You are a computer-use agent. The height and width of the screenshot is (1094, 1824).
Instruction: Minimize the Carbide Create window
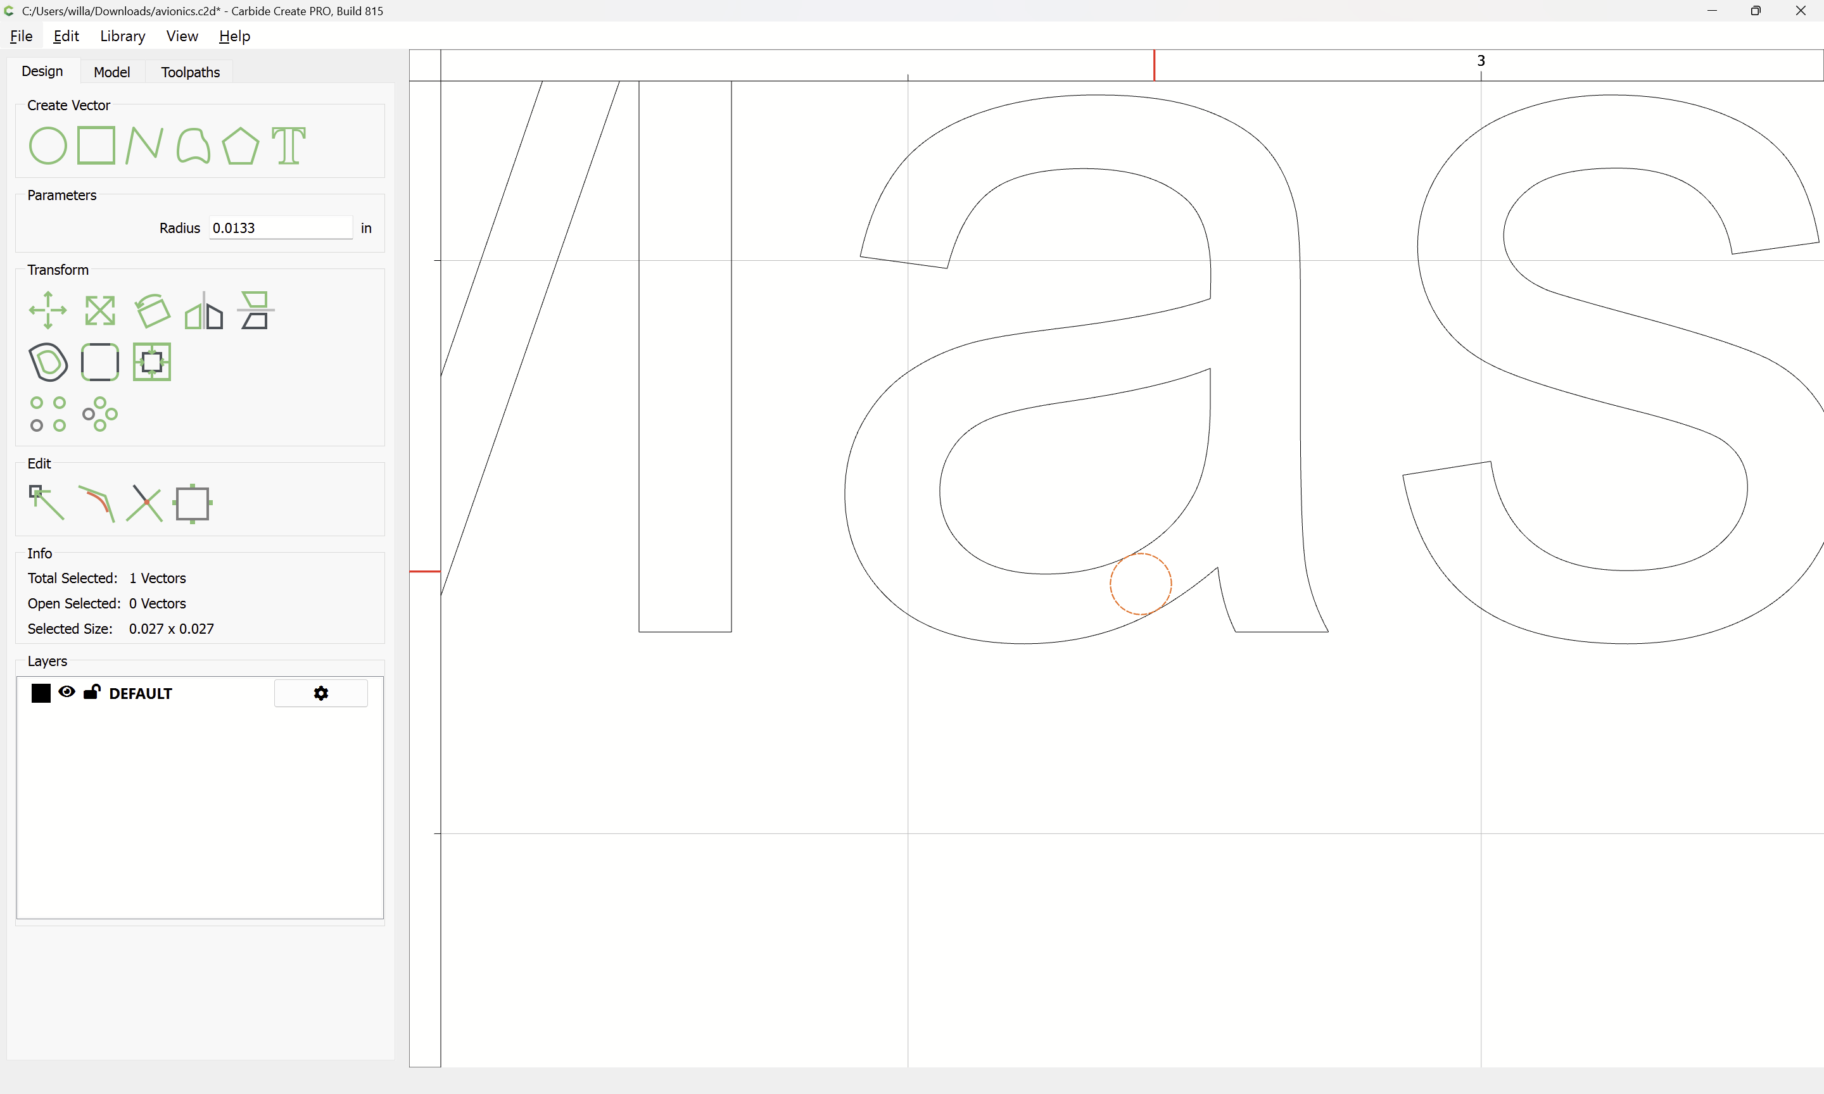(x=1712, y=10)
